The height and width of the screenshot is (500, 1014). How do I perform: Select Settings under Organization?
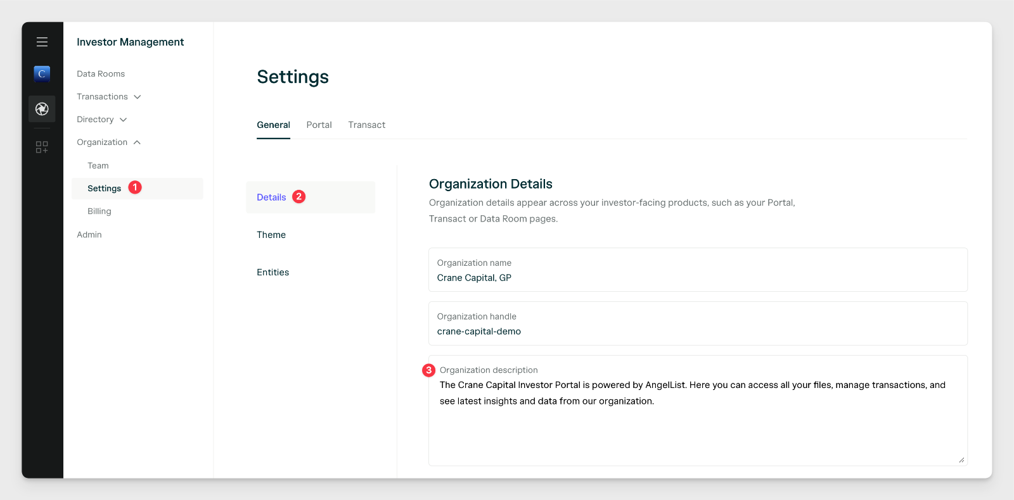pyautogui.click(x=138, y=189)
